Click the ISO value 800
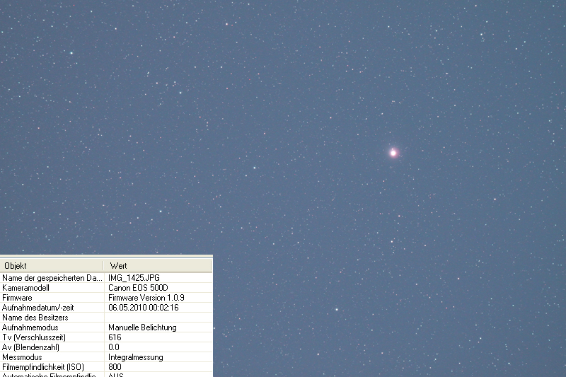The image size is (566, 377). (115, 367)
